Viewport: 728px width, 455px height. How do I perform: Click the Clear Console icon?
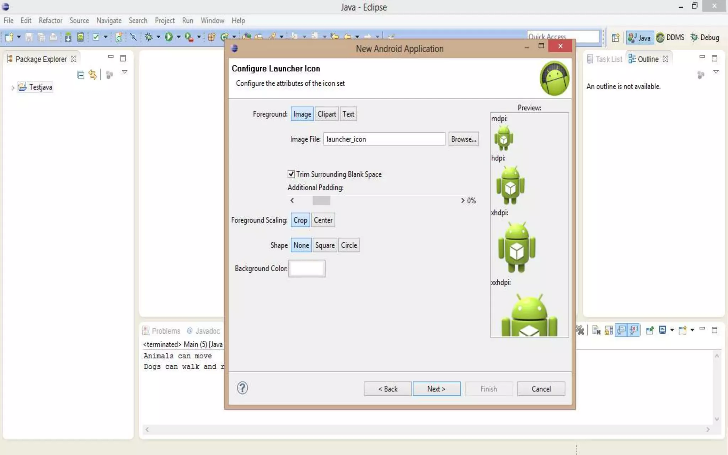coord(596,330)
